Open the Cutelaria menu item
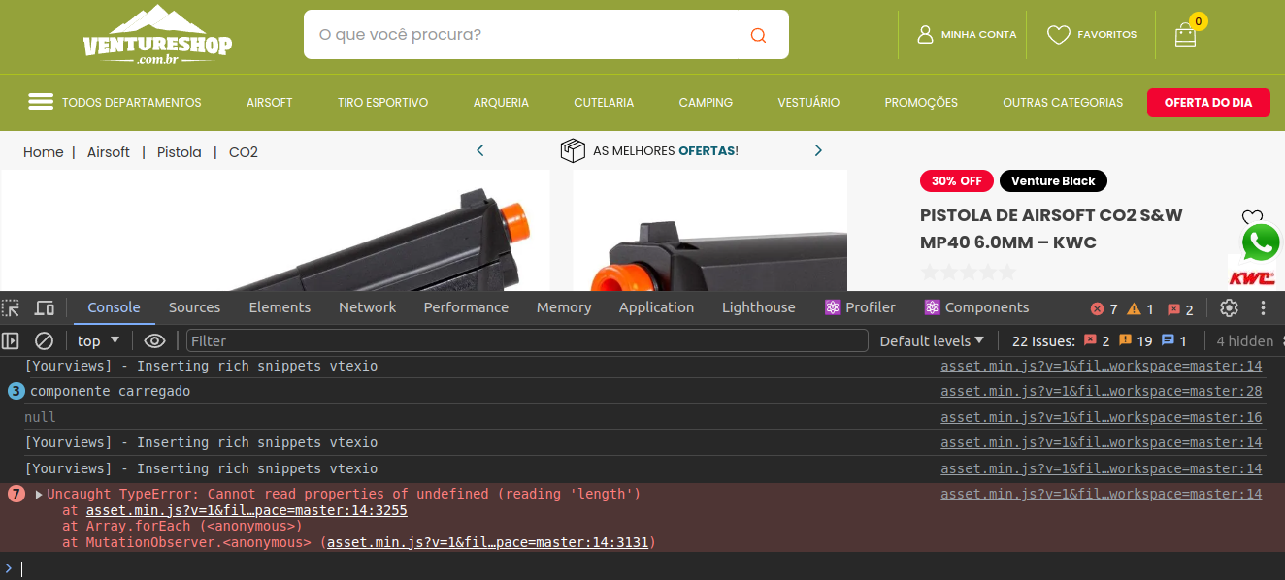The width and height of the screenshot is (1285, 580). (604, 102)
